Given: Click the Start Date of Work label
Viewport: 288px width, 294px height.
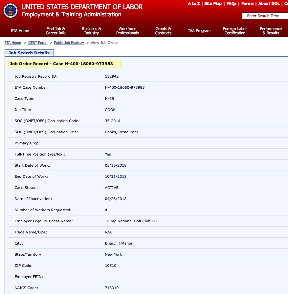Looking at the screenshot, I should coord(33,165).
